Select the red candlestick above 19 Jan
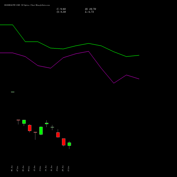This screenshot has width=177, height=177. (58, 135)
